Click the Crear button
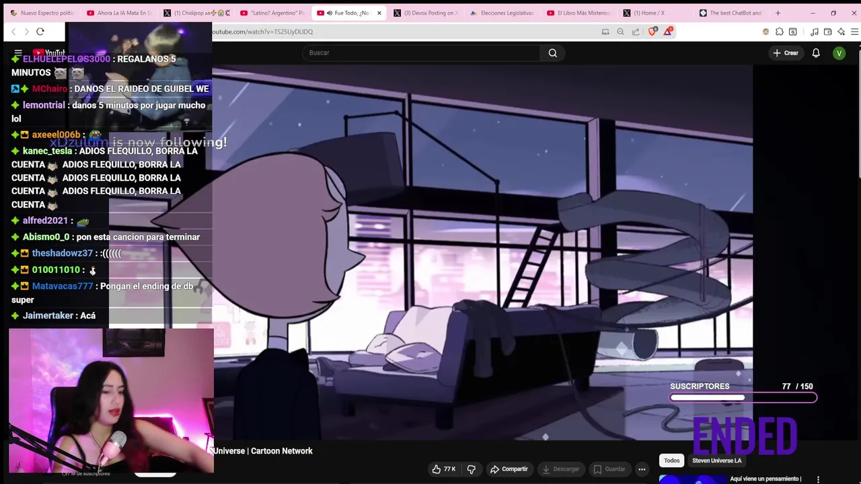This screenshot has width=861, height=484. [x=786, y=53]
